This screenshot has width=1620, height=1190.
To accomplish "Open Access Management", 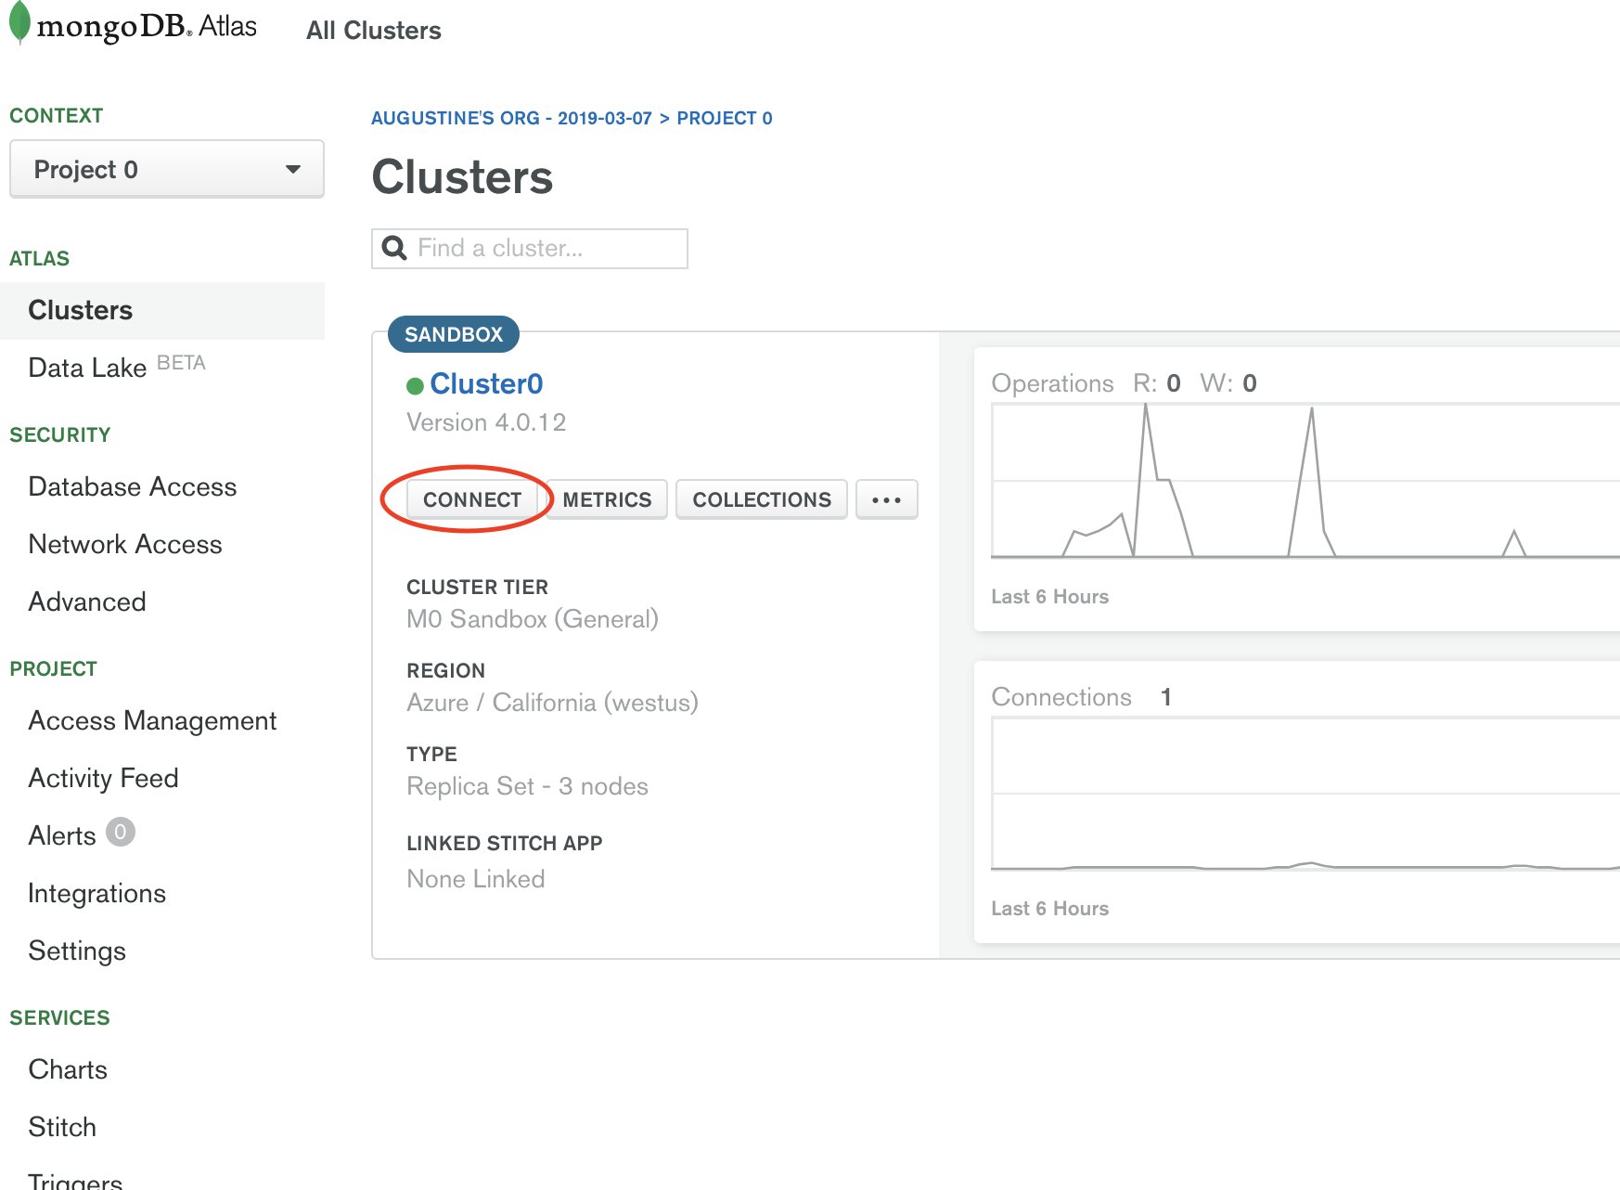I will (152, 720).
